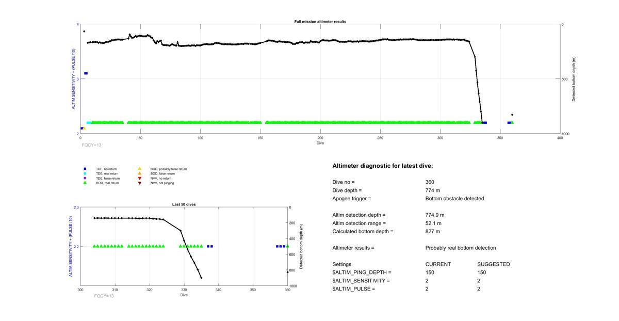Click the yellow triangle marker for BOD, possibly false return
Image resolution: width=619 pixels, height=321 pixels.
pyautogui.click(x=139, y=169)
